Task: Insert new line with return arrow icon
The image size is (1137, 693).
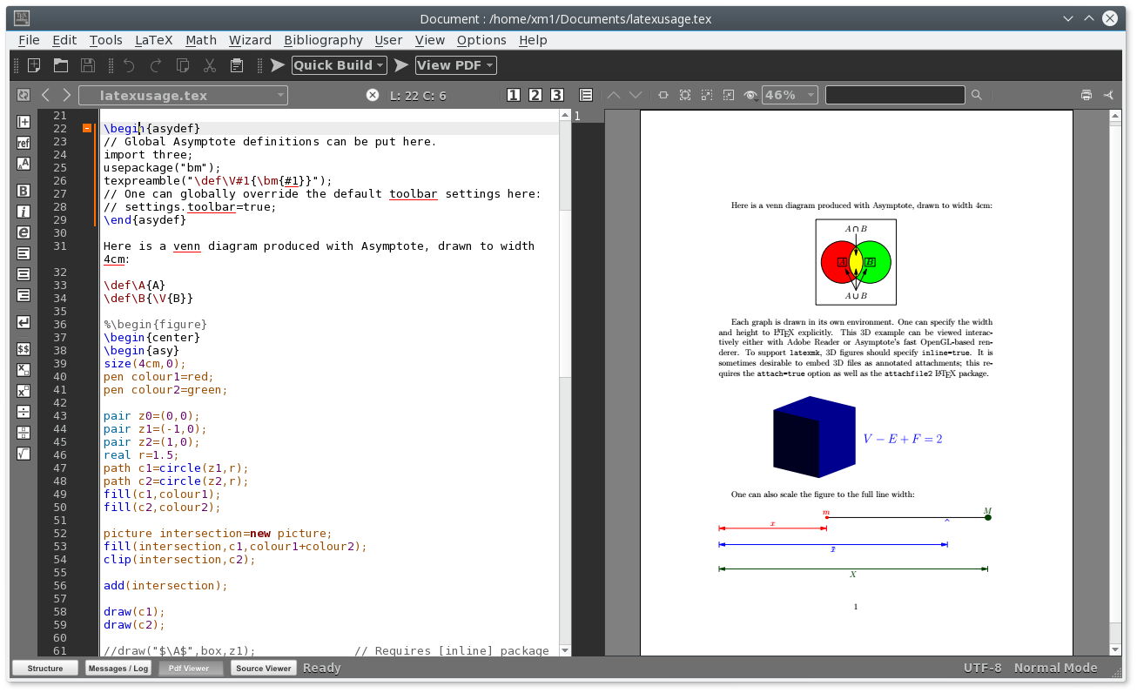Action: click(24, 322)
